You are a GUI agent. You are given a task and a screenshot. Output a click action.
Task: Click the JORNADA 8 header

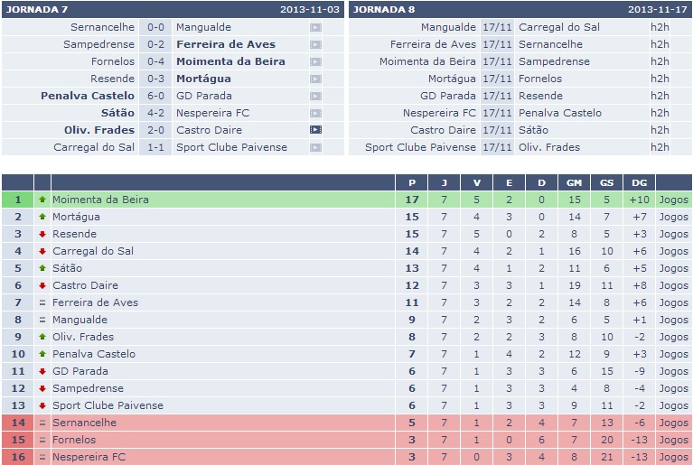(x=384, y=9)
